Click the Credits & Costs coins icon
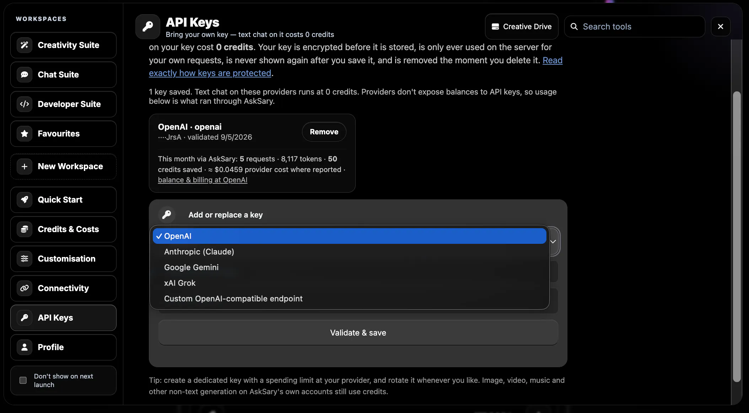This screenshot has height=413, width=749. tap(25, 229)
